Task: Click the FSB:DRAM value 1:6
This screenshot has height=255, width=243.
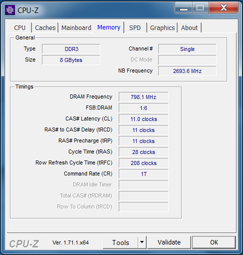Action: pos(144,108)
